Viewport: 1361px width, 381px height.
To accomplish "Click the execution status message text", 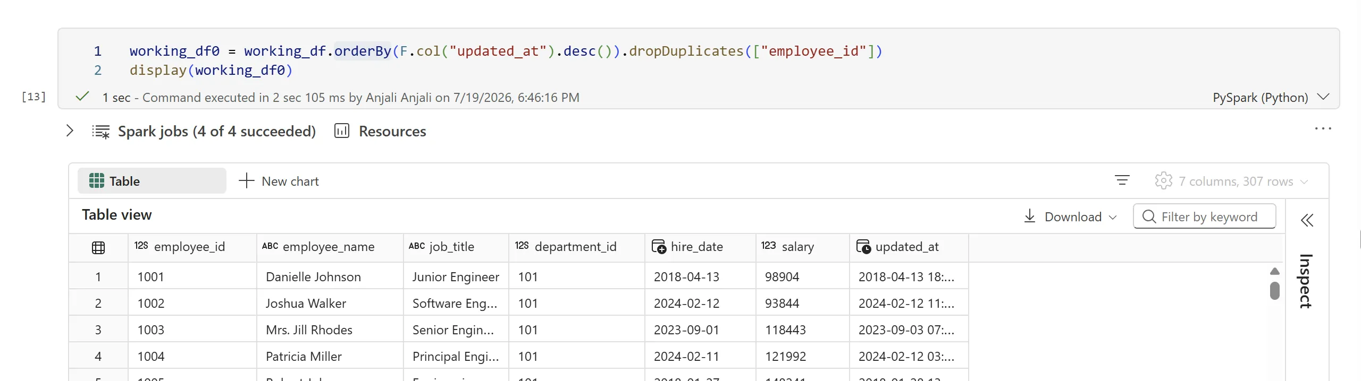I will (341, 98).
